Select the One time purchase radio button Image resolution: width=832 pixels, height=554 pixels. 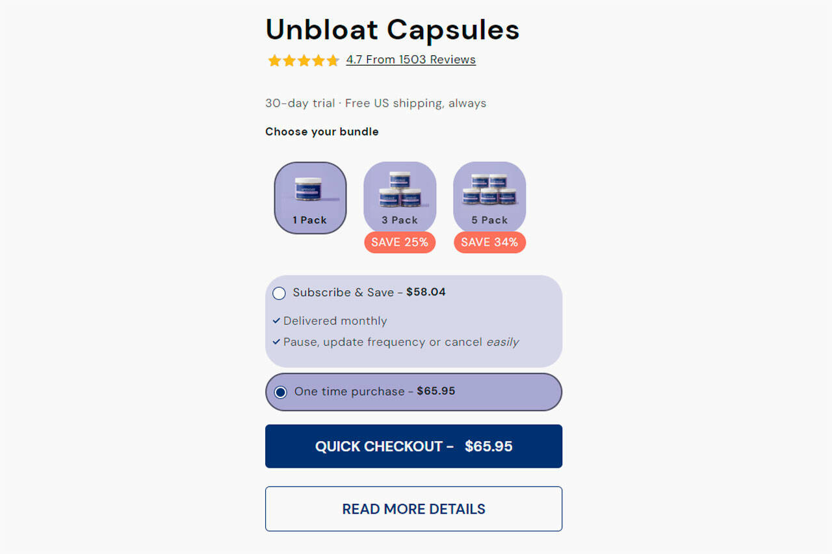click(279, 392)
